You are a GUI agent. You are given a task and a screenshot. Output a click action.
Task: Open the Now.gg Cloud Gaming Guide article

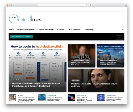coord(109,62)
